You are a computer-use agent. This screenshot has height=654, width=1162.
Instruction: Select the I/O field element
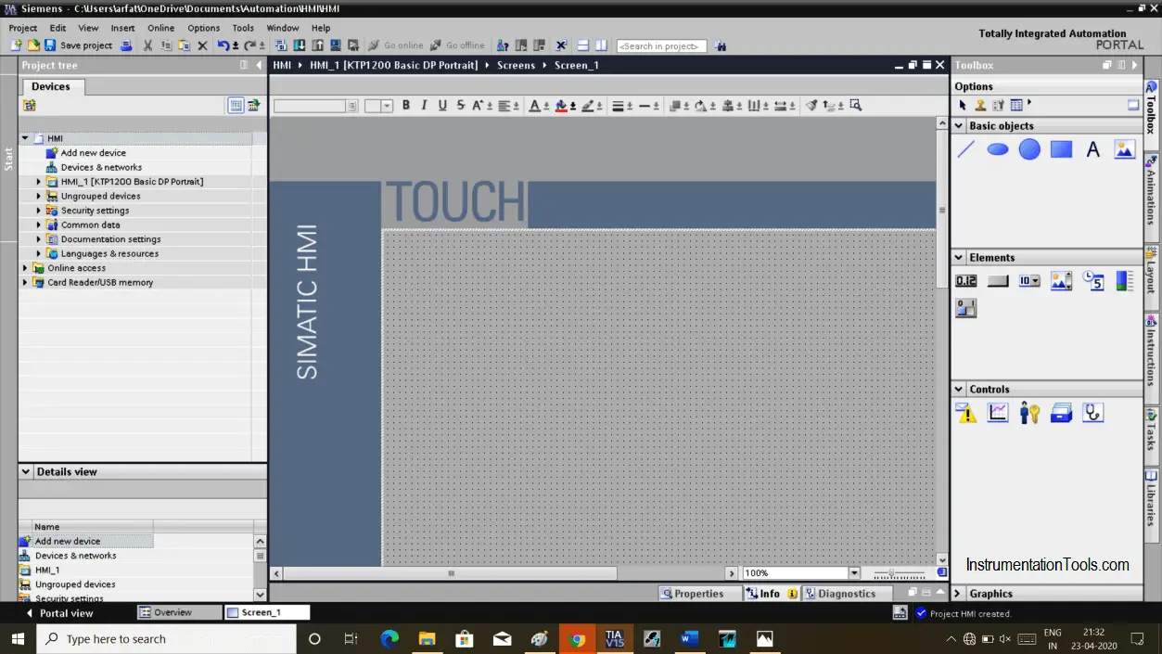(x=966, y=281)
